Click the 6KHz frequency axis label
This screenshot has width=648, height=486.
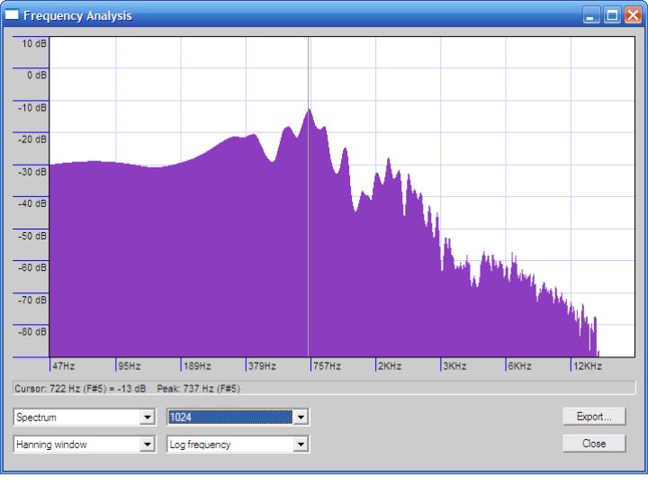coord(519,365)
